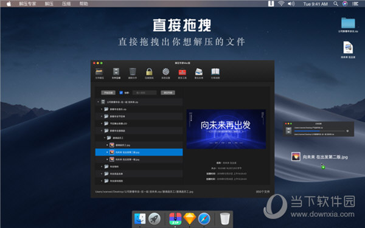
Task: Select the file compress cabinet icon
Action: point(116,72)
